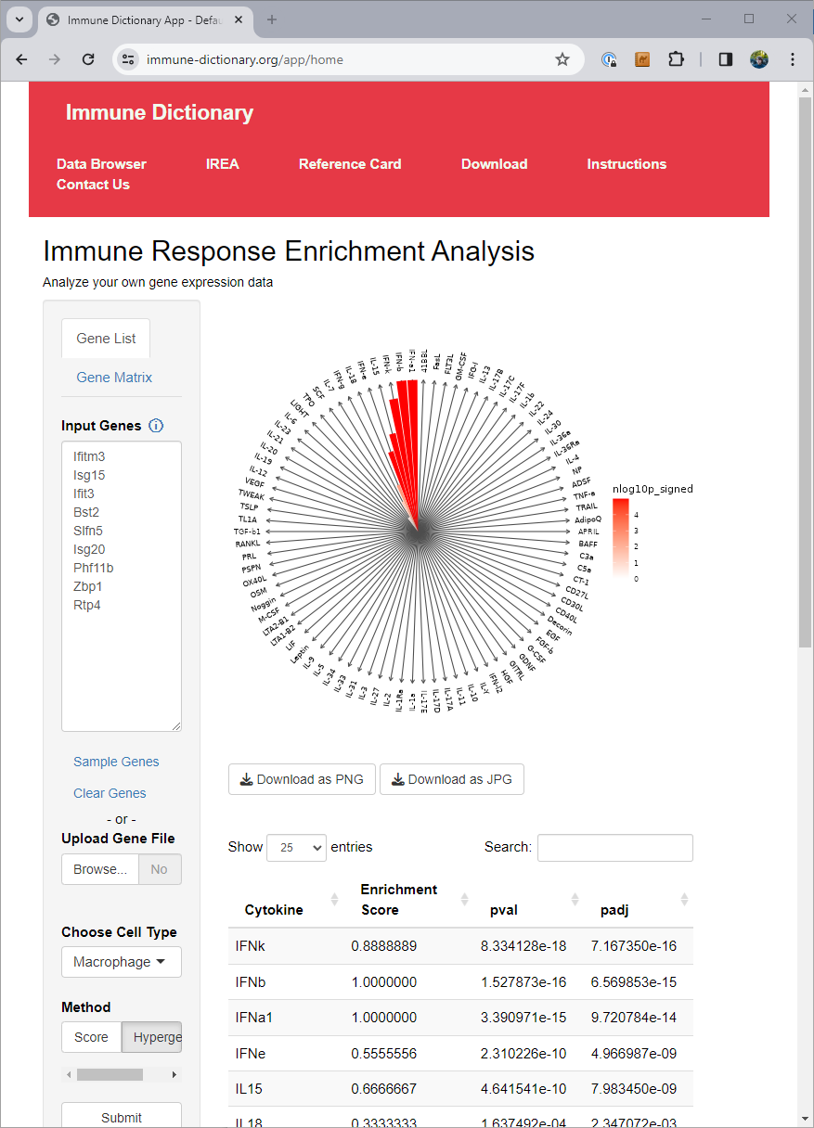Click the tall red IFNa1 bar in chart
This screenshot has width=814, height=1128.
click(413, 445)
